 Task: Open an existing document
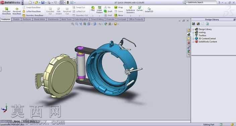[x=37, y=2]
